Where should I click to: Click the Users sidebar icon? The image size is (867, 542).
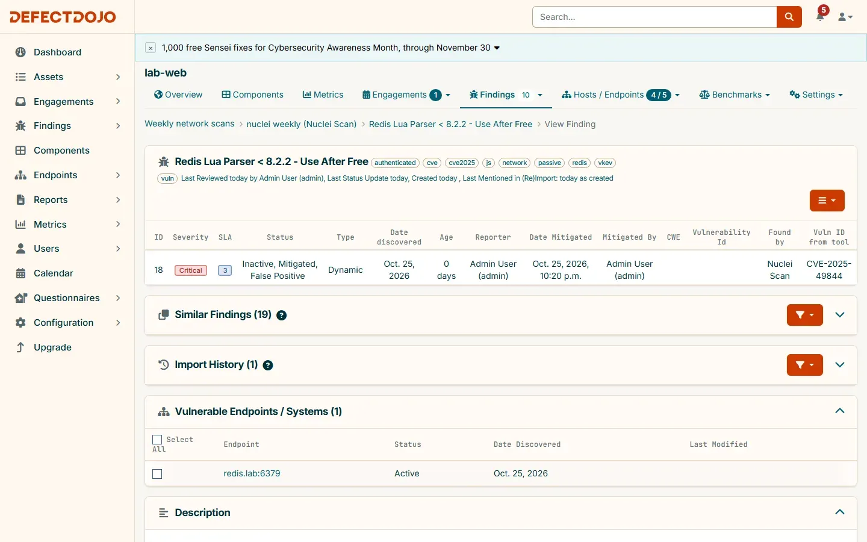pos(20,249)
